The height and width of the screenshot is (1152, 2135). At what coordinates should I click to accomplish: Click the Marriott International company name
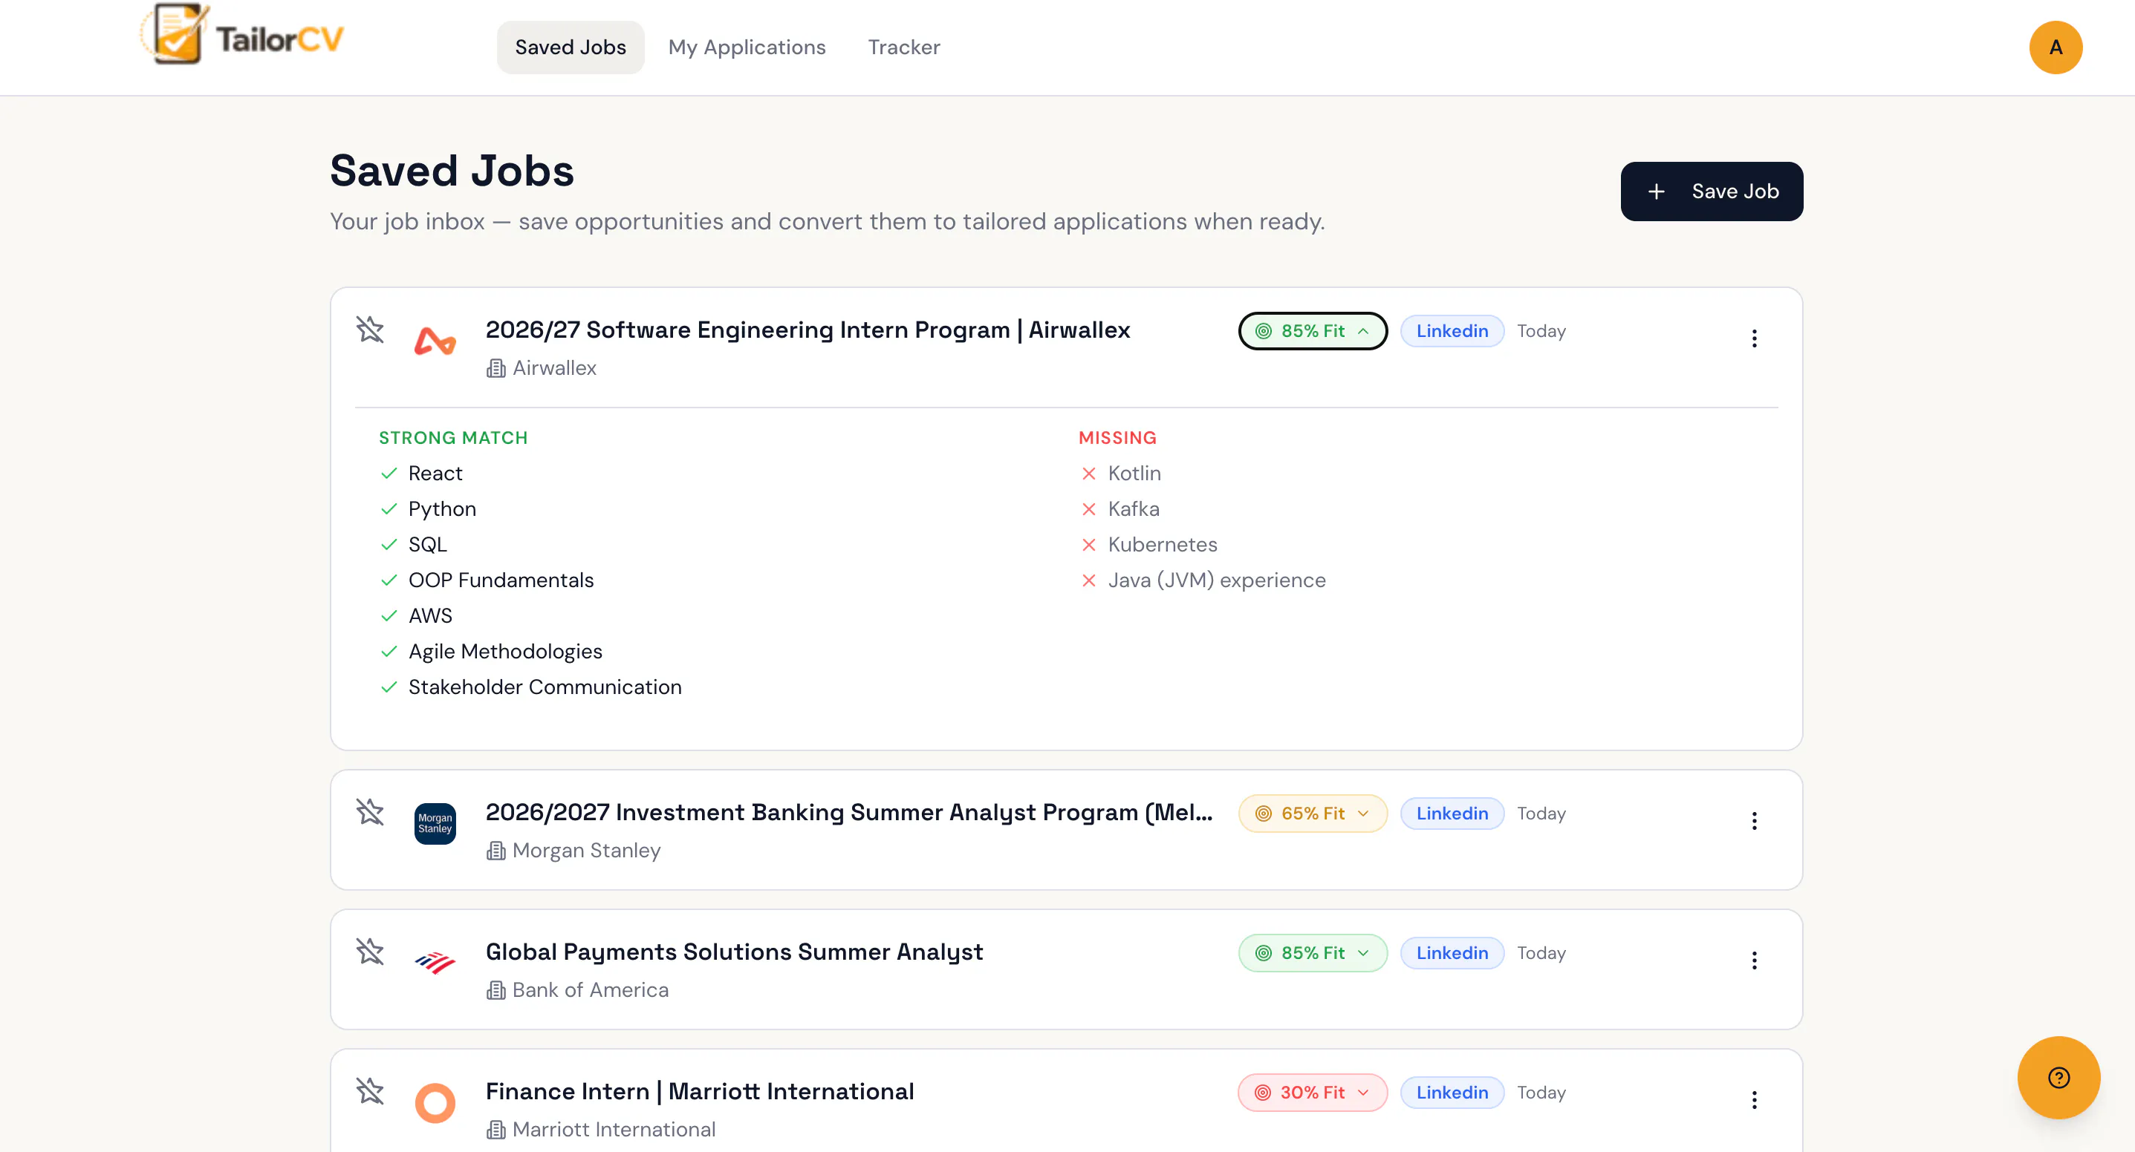click(x=614, y=1130)
